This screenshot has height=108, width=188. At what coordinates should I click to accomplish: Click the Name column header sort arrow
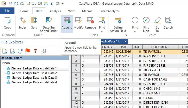[35, 61]
